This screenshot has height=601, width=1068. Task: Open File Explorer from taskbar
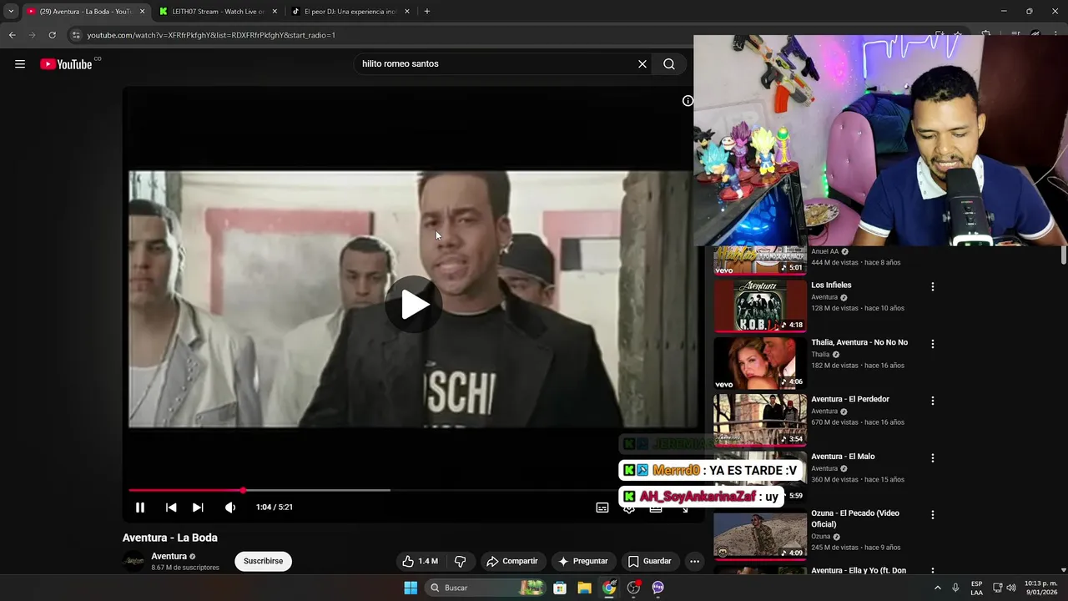click(584, 588)
